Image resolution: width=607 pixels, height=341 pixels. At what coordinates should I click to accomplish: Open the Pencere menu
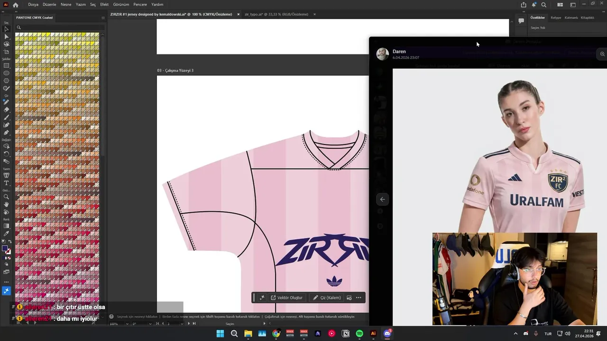click(140, 5)
